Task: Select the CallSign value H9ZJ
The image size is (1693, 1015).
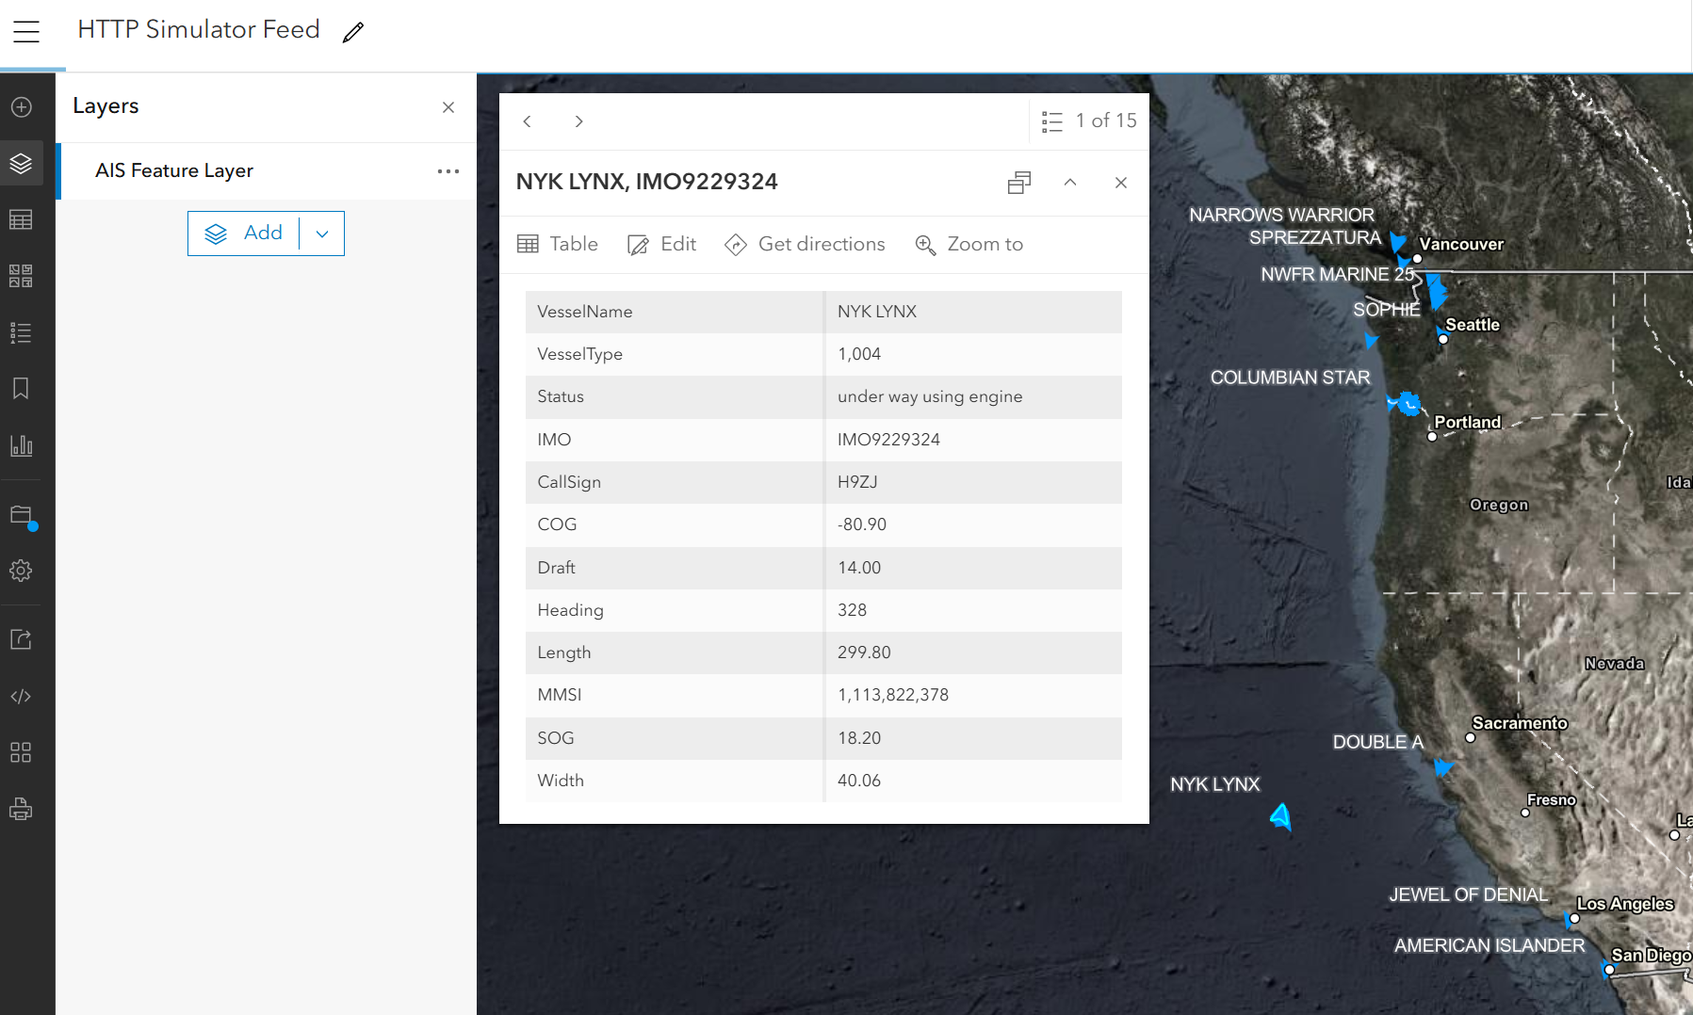Action: pyautogui.click(x=857, y=482)
